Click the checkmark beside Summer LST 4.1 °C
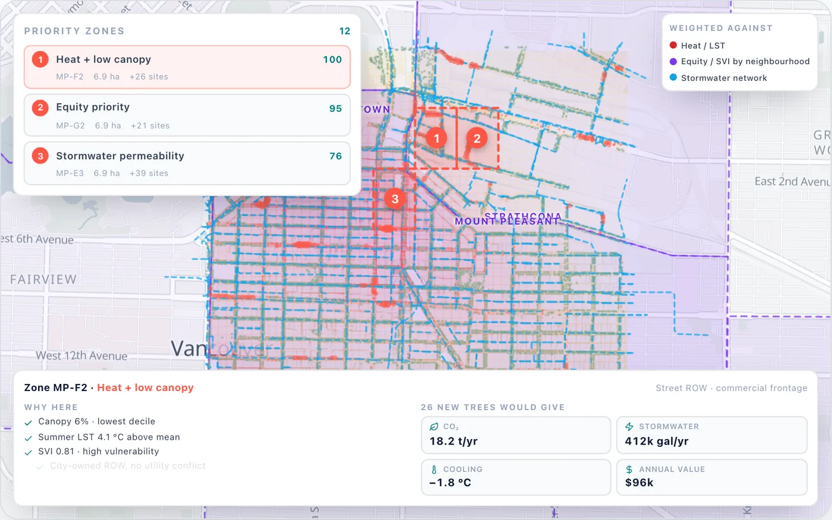 point(28,438)
